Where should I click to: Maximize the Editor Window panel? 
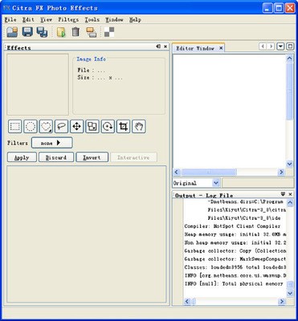(290, 47)
